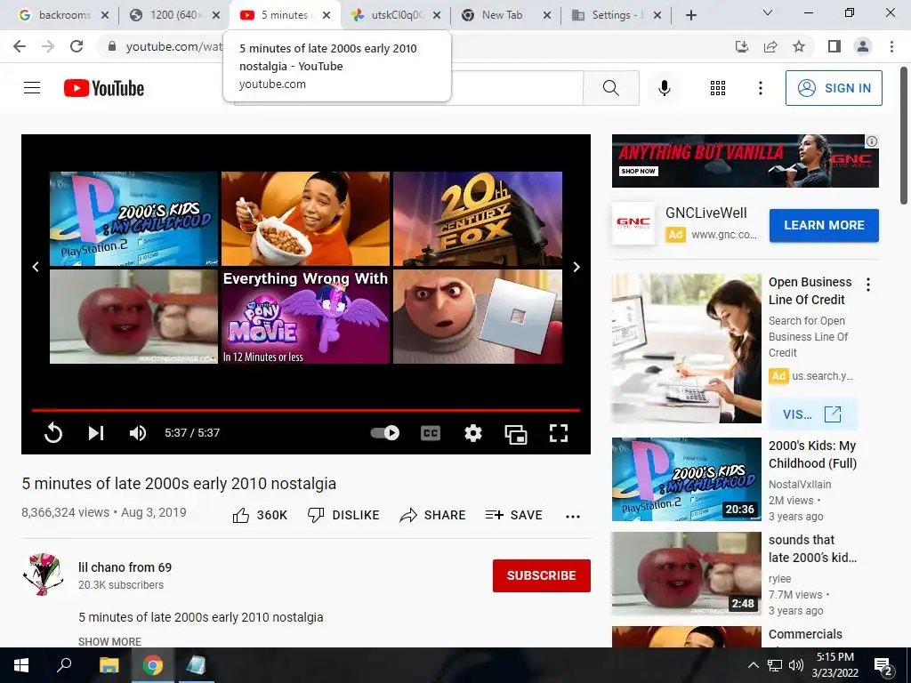The height and width of the screenshot is (683, 911).
Task: Open the 20th Century Fox suggestion
Action: [478, 219]
